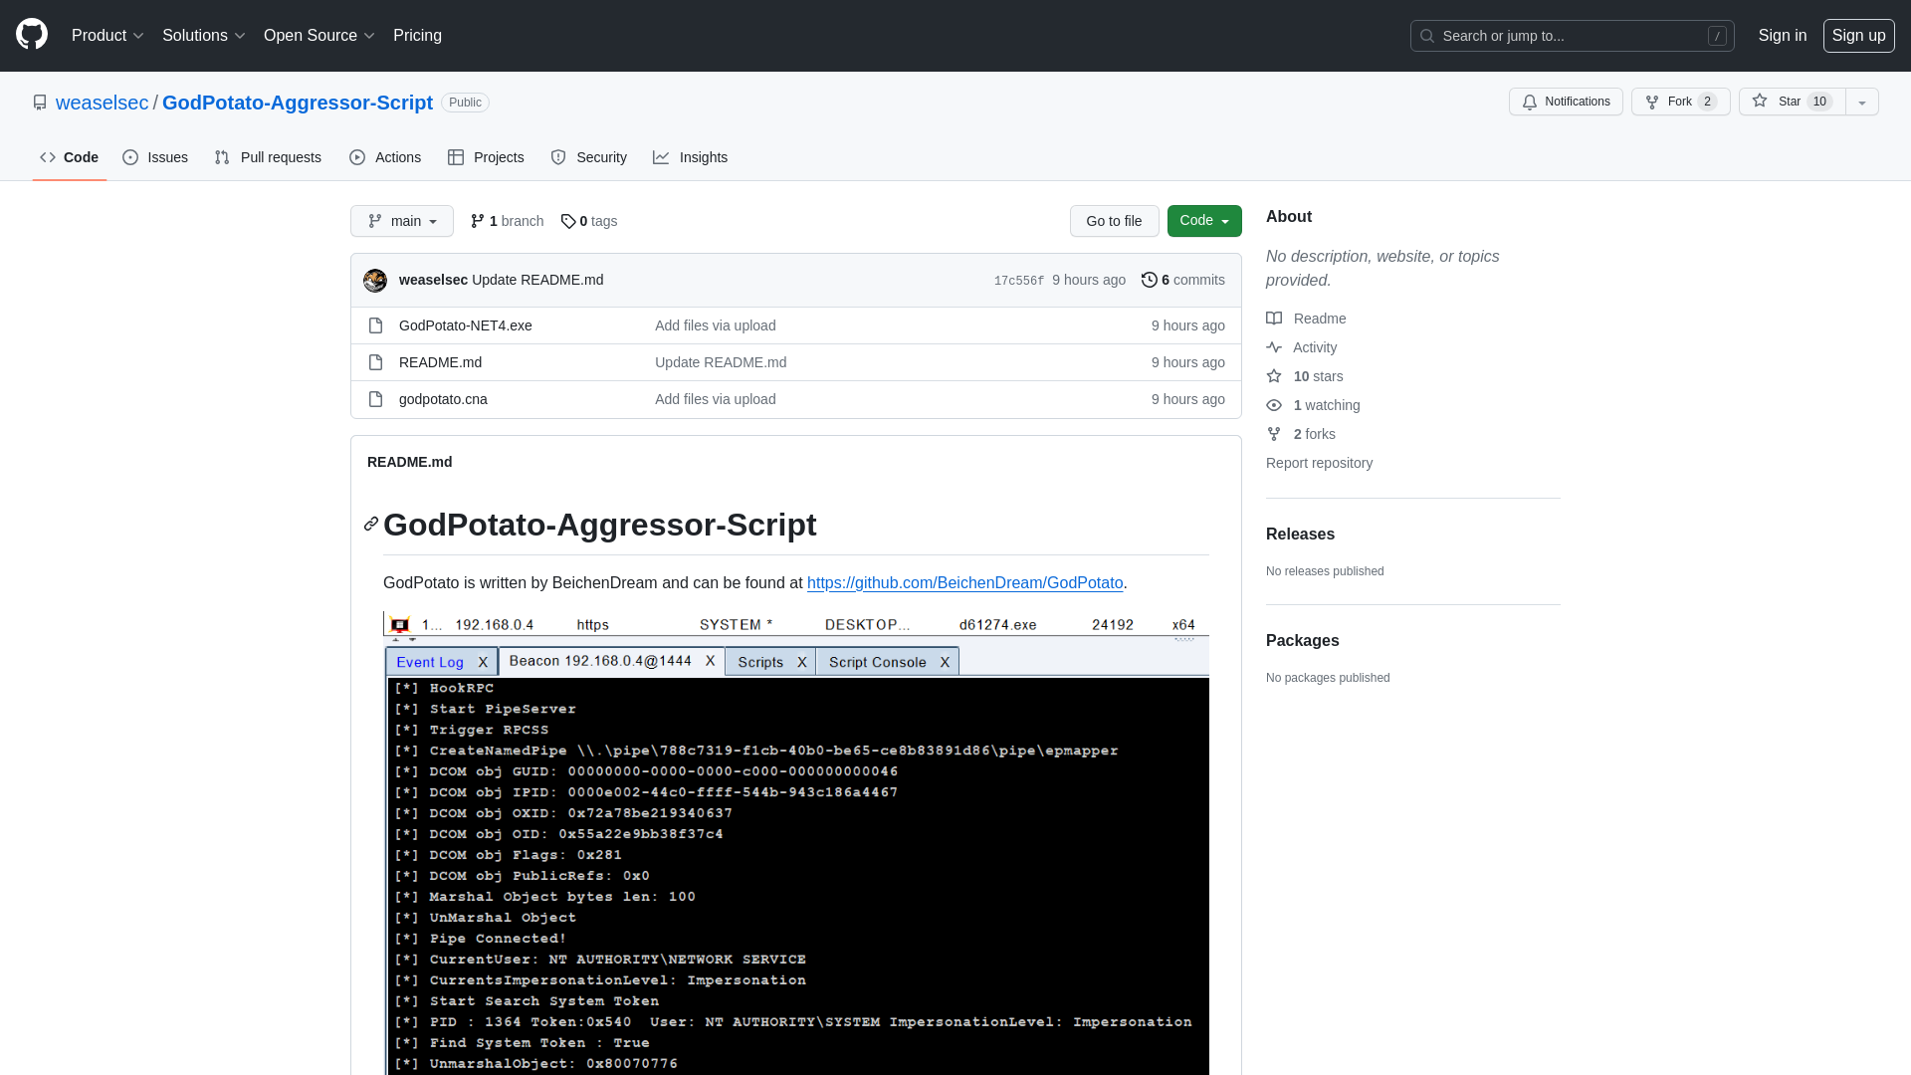Viewport: 1911px width, 1075px height.
Task: Click the fork icon beside 2 forks
Action: (1274, 434)
